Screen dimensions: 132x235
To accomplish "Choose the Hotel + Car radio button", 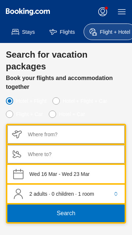I will pyautogui.click(x=52, y=114).
